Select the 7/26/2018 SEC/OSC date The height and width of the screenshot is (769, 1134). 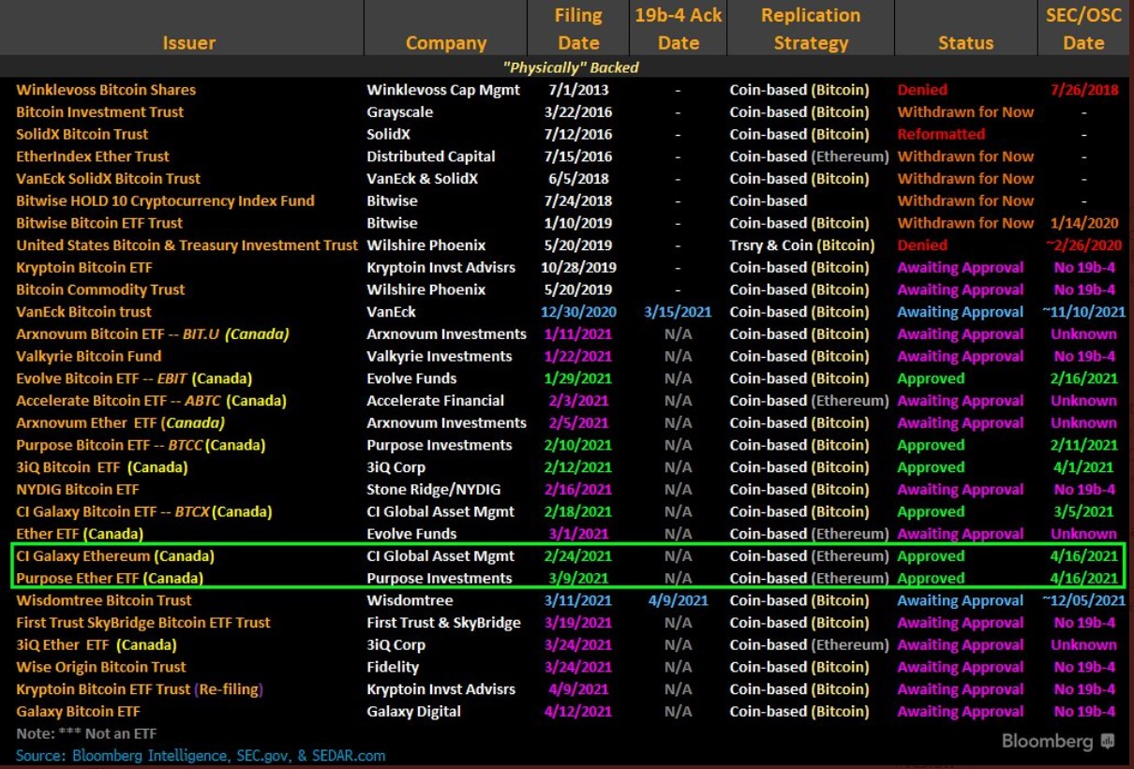(1083, 90)
